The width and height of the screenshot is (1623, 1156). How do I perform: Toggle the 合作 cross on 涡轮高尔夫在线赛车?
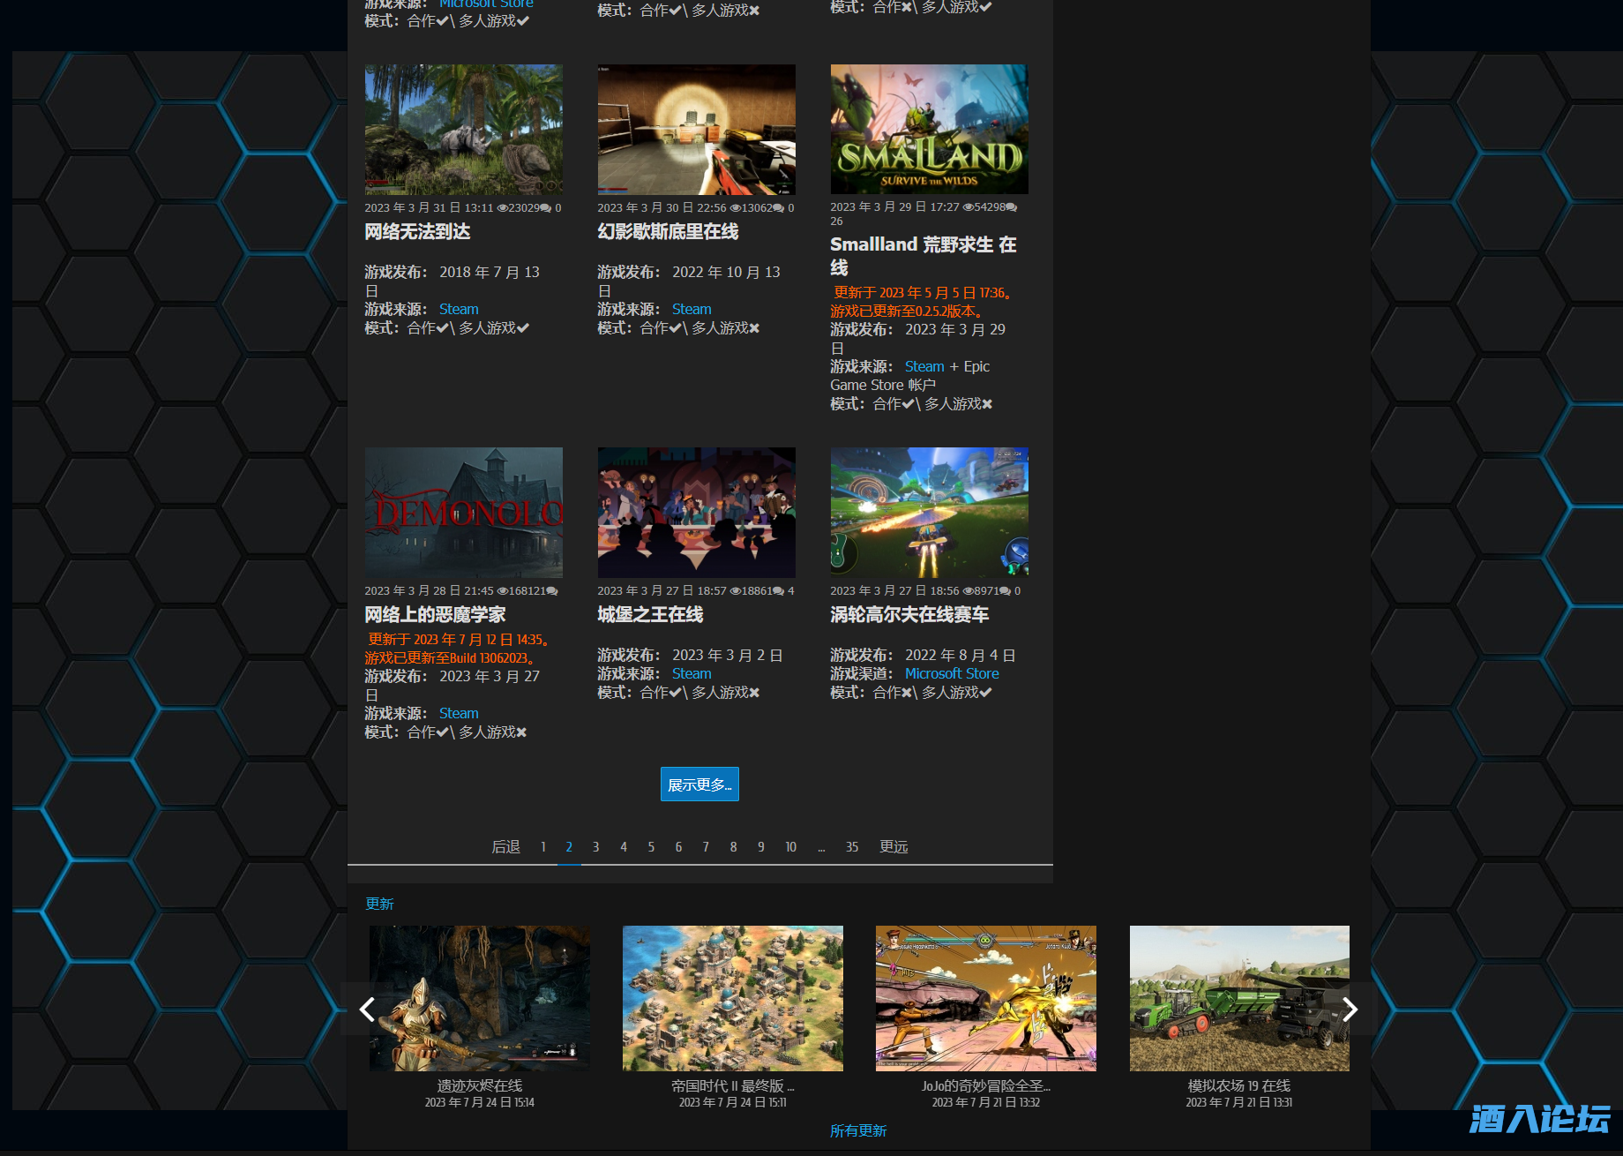(906, 693)
